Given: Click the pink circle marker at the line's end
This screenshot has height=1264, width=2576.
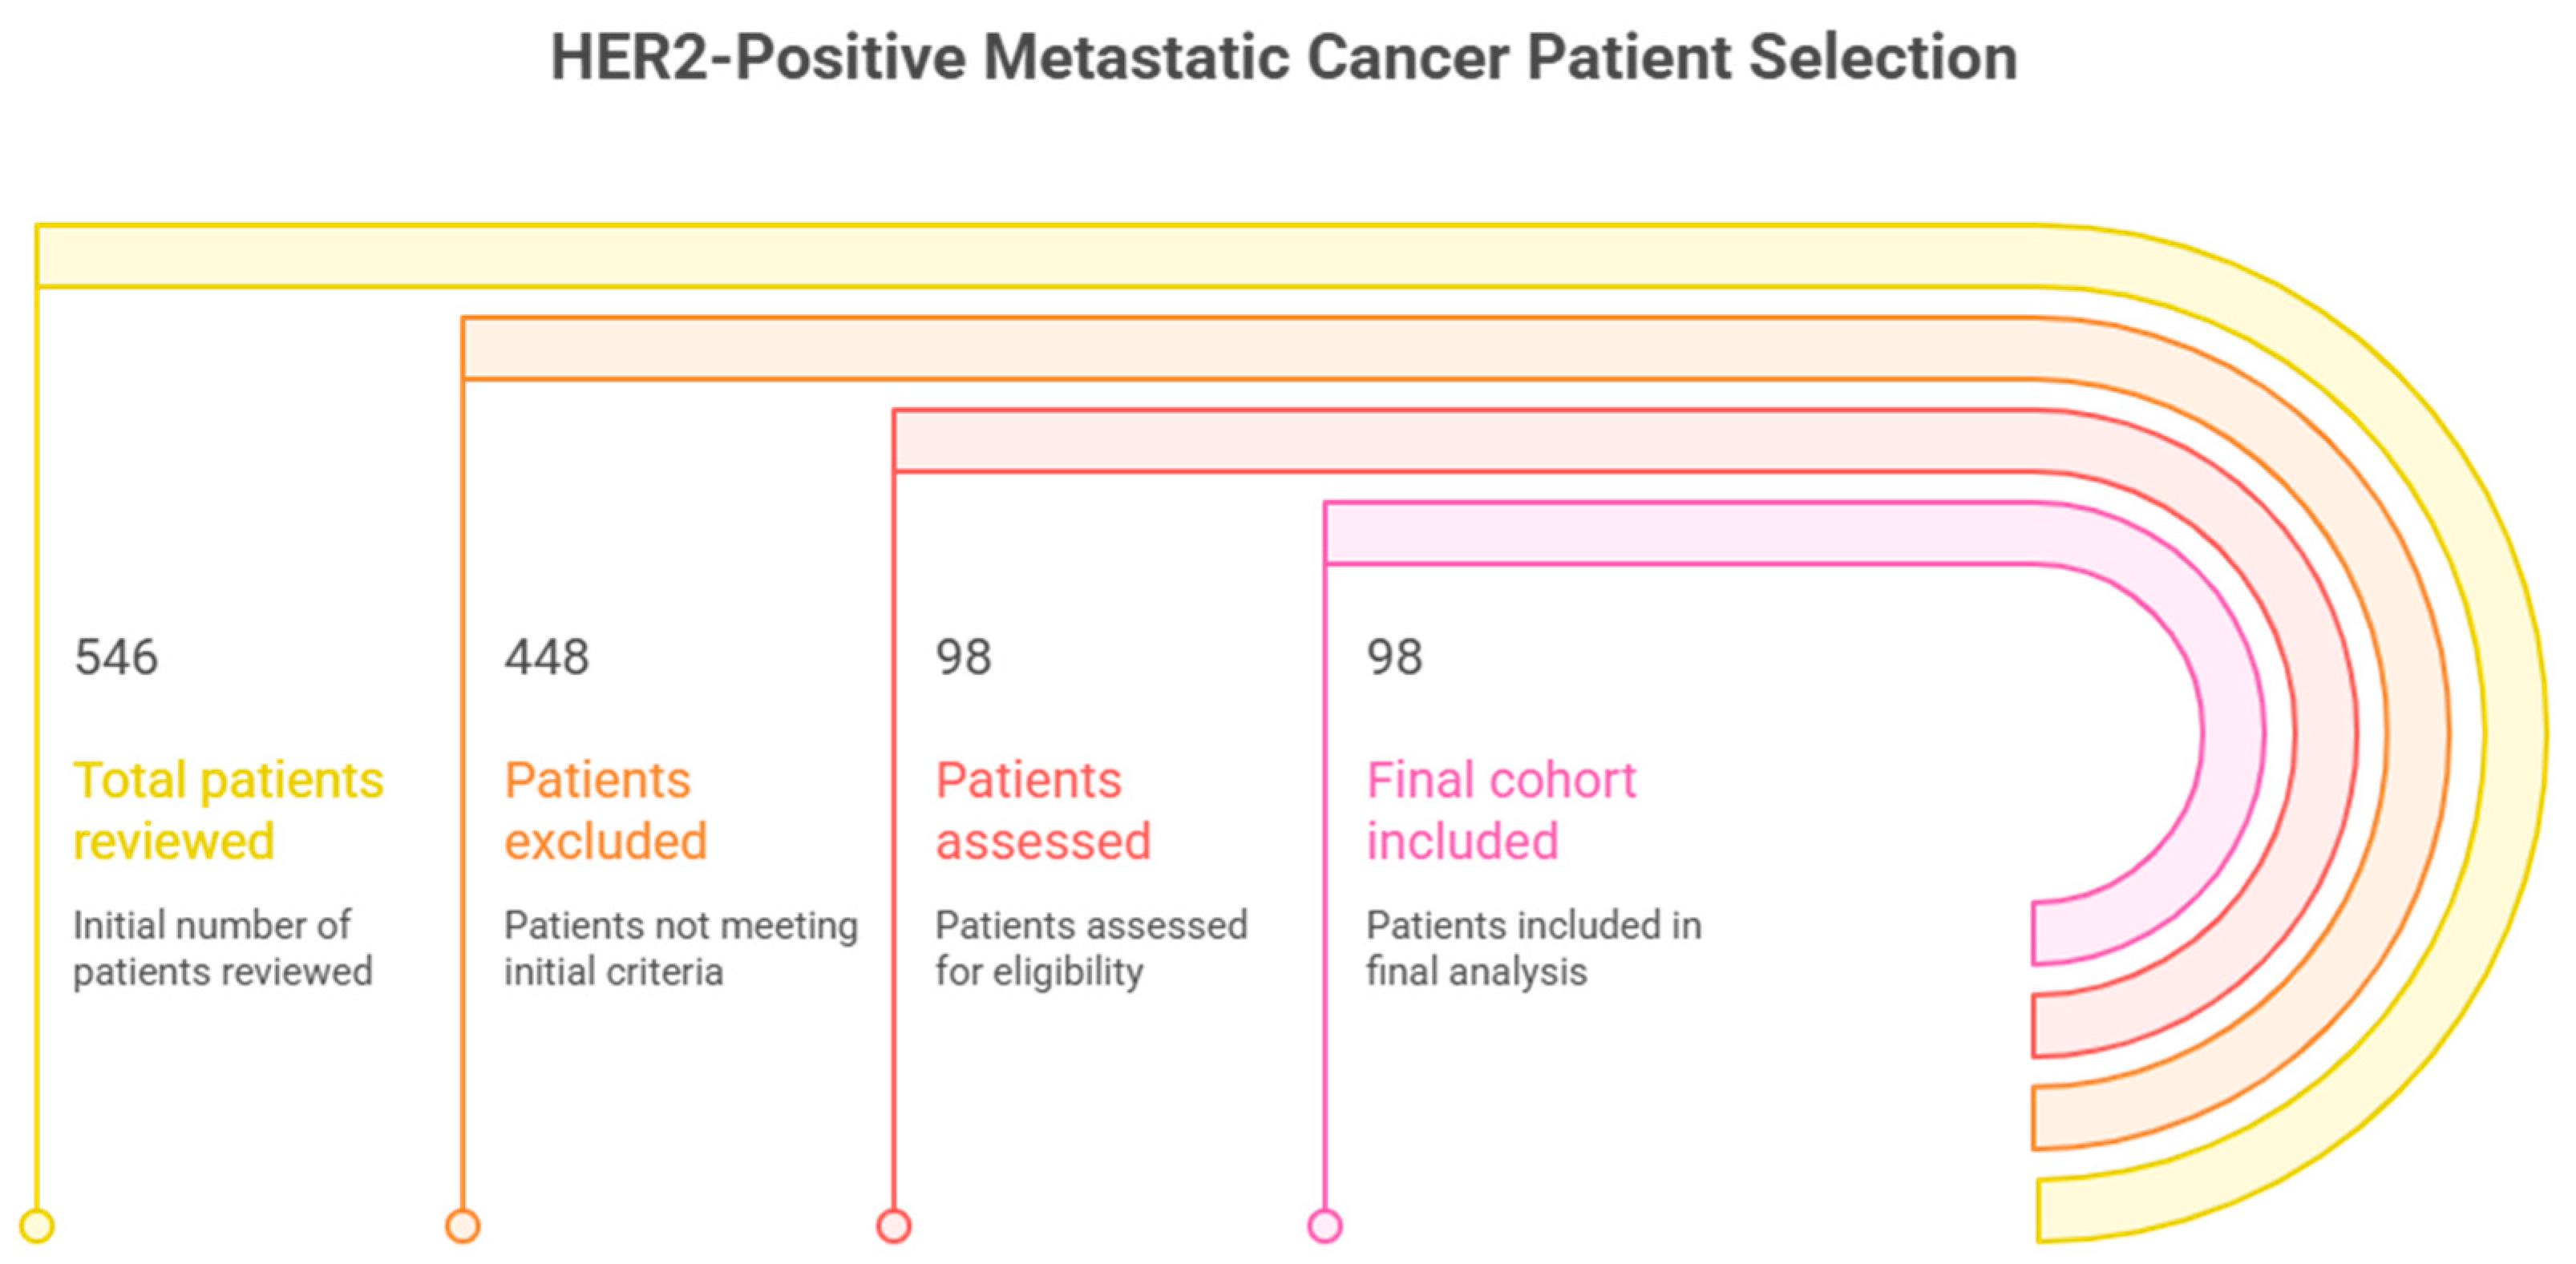Looking at the screenshot, I should pos(1325,1225).
